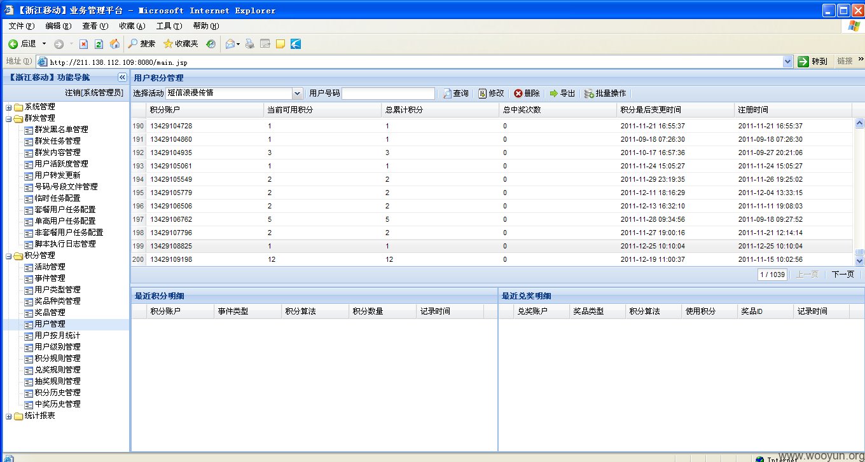Click the 上一页 previous page link
The image size is (865, 462).
click(x=807, y=275)
